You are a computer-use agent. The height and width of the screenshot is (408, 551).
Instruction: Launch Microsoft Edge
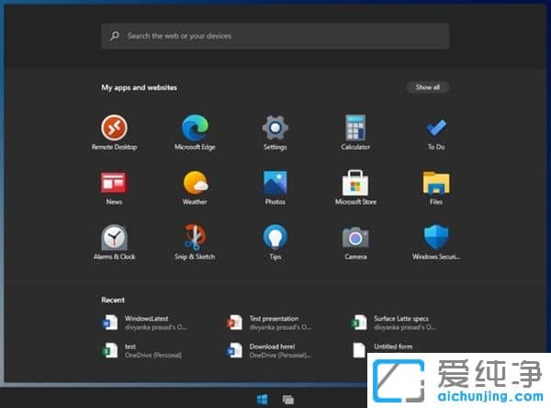[195, 132]
